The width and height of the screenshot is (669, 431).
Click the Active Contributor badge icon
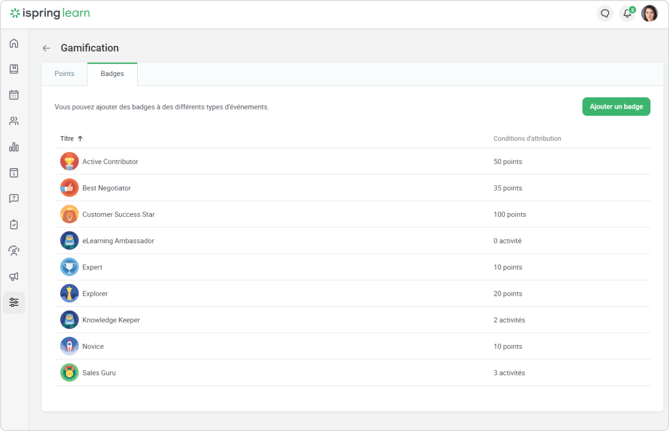tap(69, 162)
